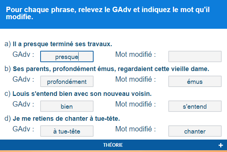This screenshot has height=152, width=227.
Task: Click the field containing "émus"
Action: [x=195, y=81]
